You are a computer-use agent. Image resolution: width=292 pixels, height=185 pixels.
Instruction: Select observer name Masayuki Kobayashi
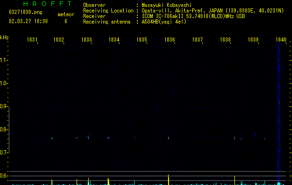coord(167,5)
